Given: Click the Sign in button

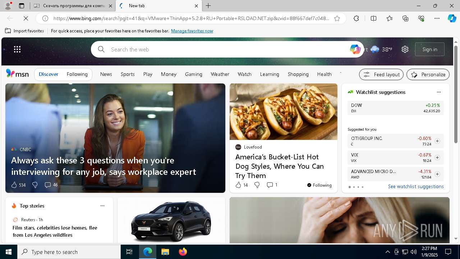Looking at the screenshot, I should point(430,49).
